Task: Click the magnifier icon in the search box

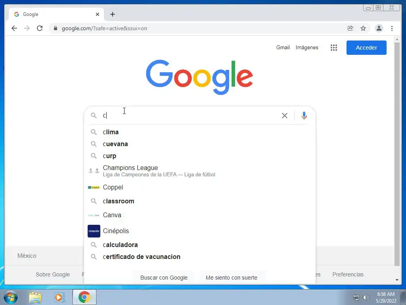Action: click(94, 116)
